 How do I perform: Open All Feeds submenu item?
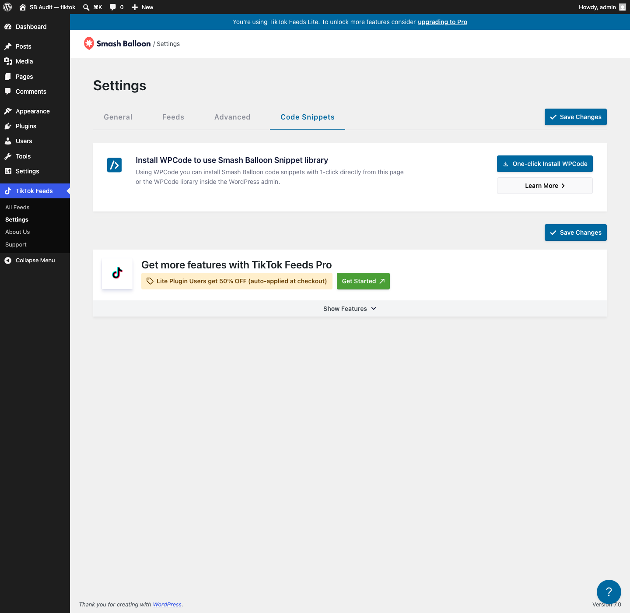click(x=17, y=207)
